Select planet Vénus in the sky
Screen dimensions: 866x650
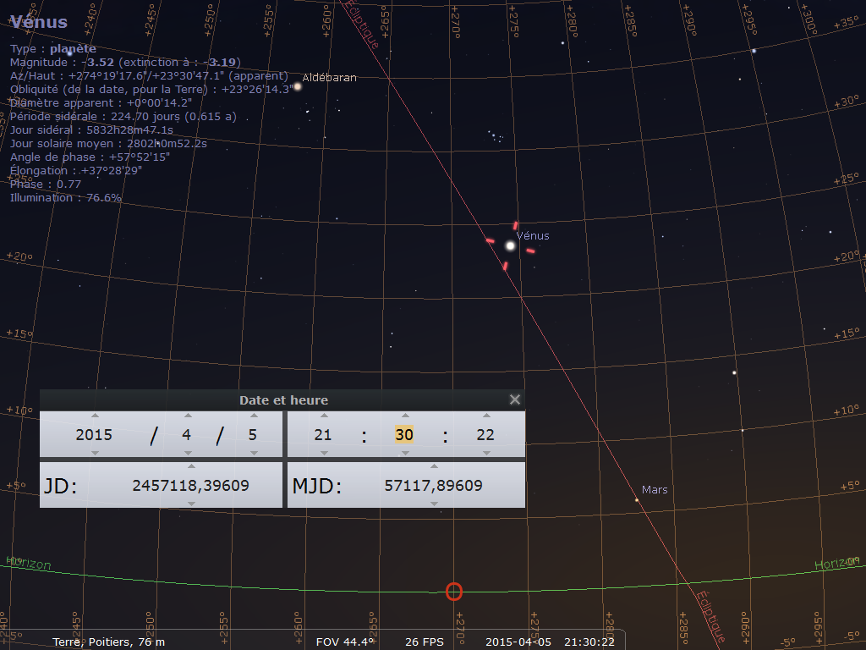click(x=510, y=246)
